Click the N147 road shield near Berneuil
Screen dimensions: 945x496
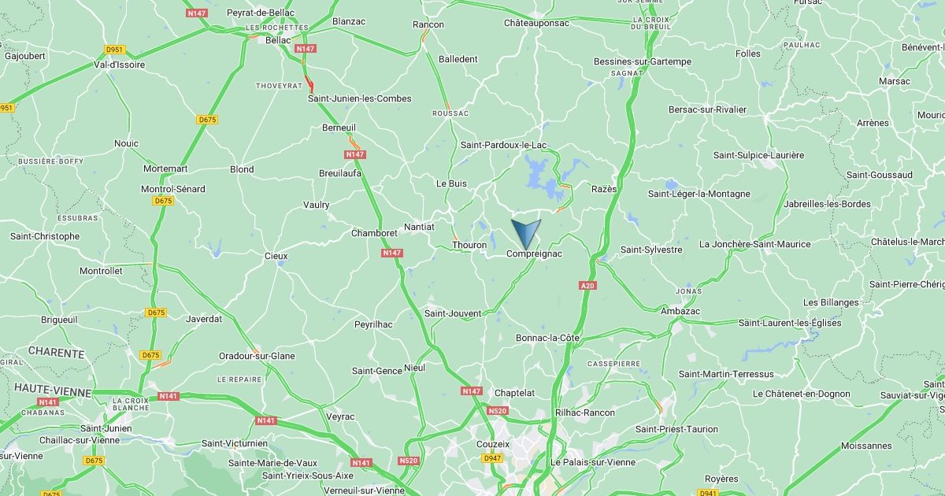(x=355, y=155)
